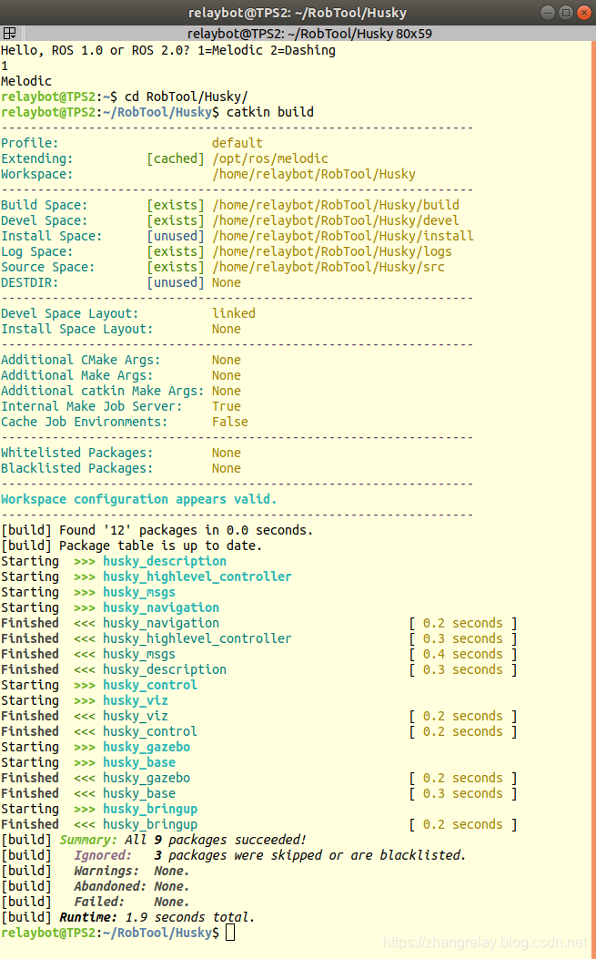Screen dimensions: 596x959
Task: Click the '0.4 seconds' timing for husky_msgs
Action: pos(463,655)
